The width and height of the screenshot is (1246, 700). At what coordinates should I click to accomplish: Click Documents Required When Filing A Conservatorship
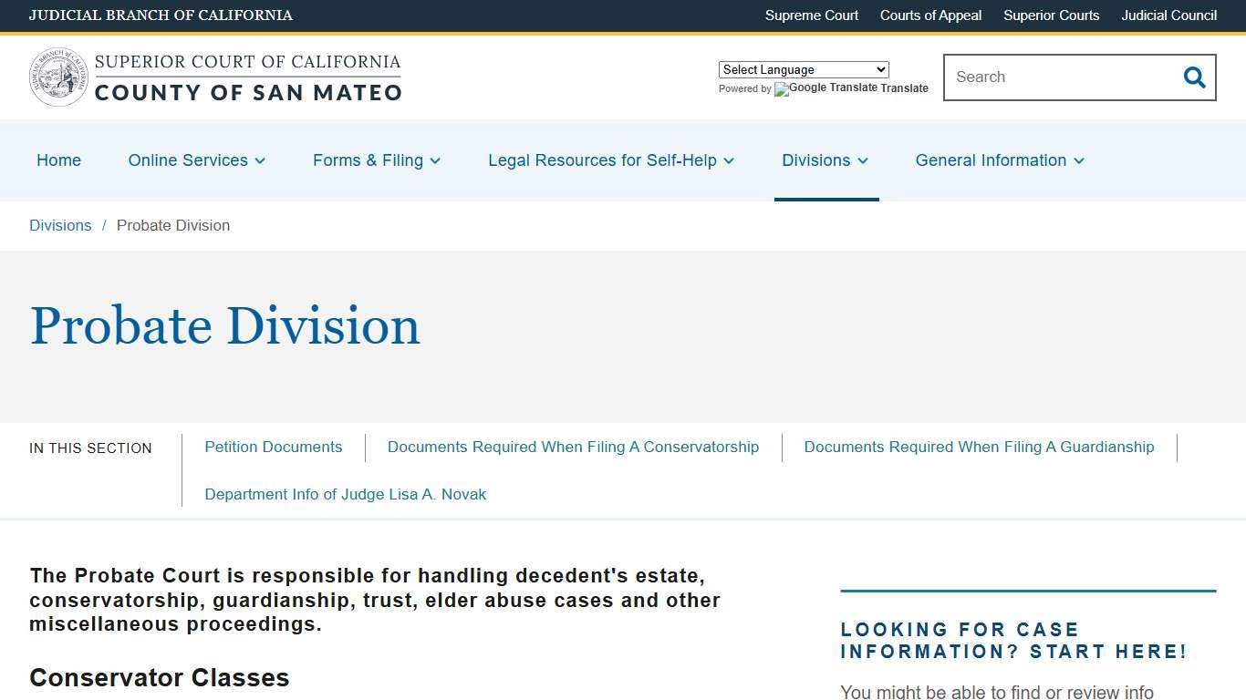click(573, 447)
